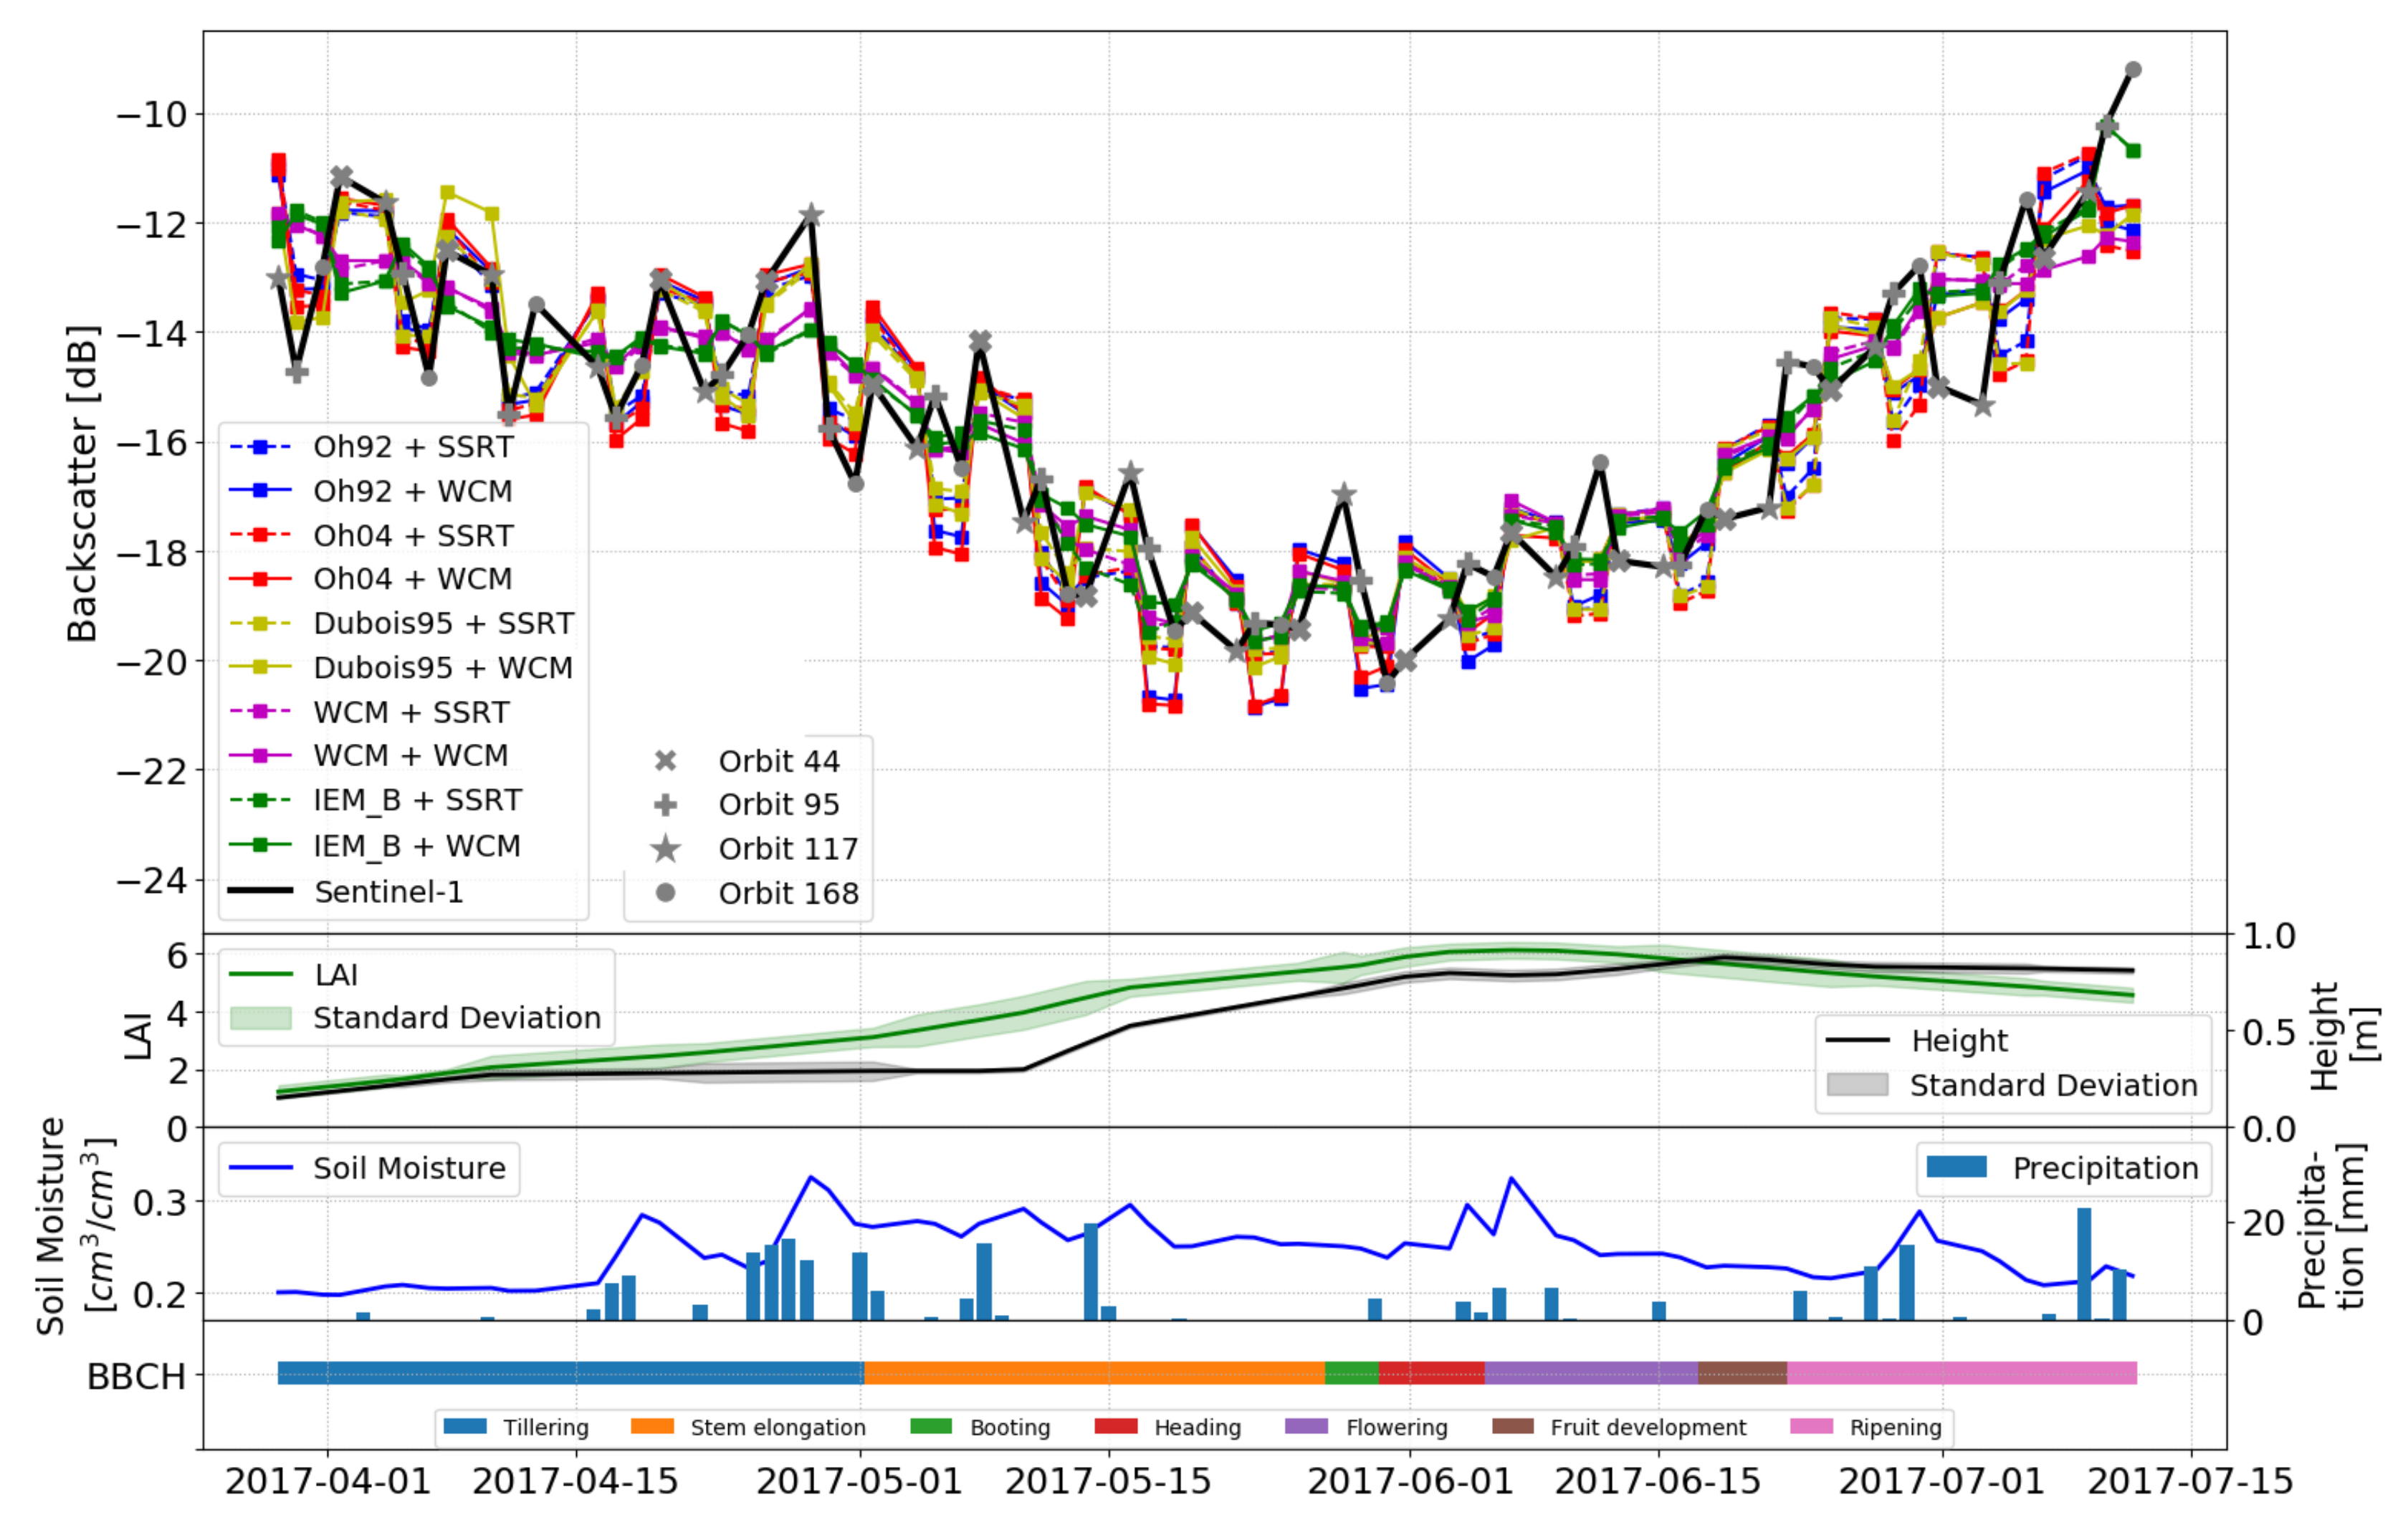The image size is (2408, 1525).
Task: Click the Orbit 117 star marker icon
Action: tap(665, 849)
